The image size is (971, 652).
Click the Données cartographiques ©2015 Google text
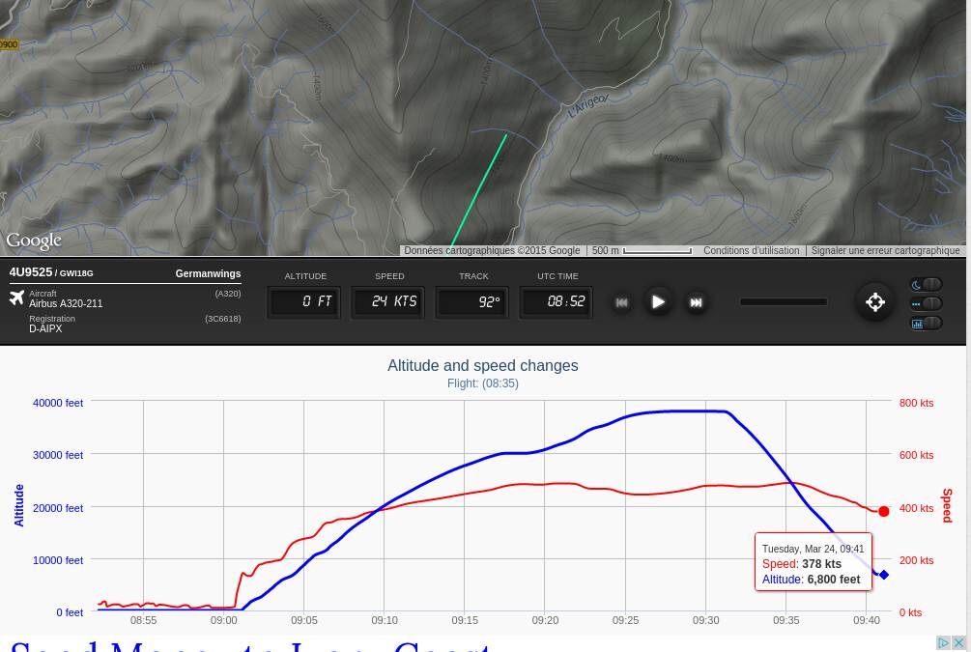pos(492,251)
